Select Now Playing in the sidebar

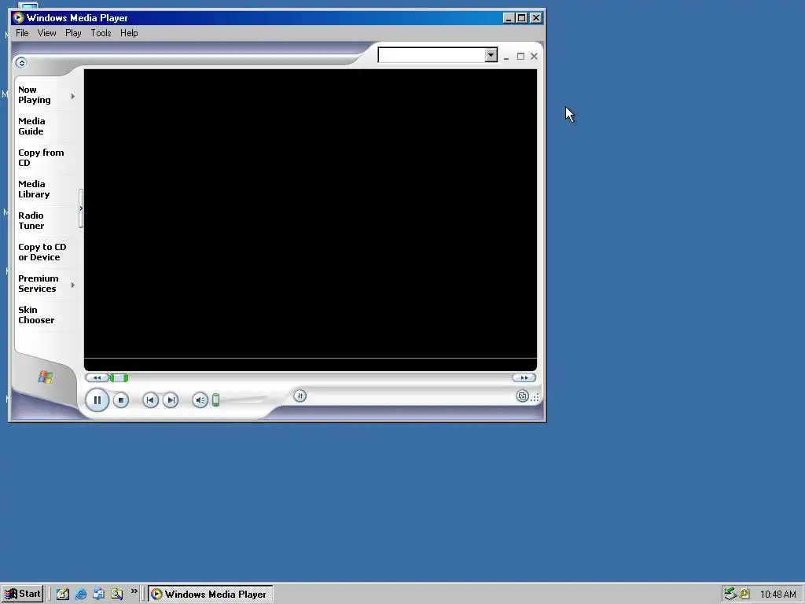35,95
